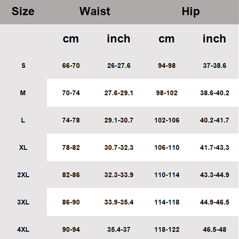The width and height of the screenshot is (239, 239).
Task: Click the Waist column header
Action: click(x=95, y=11)
